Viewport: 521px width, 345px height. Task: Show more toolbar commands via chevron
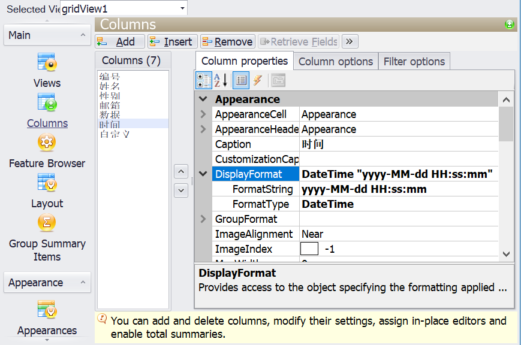point(350,42)
